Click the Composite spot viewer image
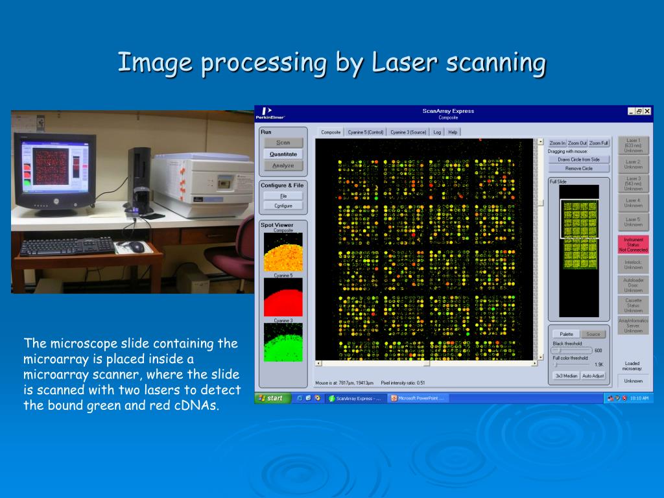 point(283,252)
